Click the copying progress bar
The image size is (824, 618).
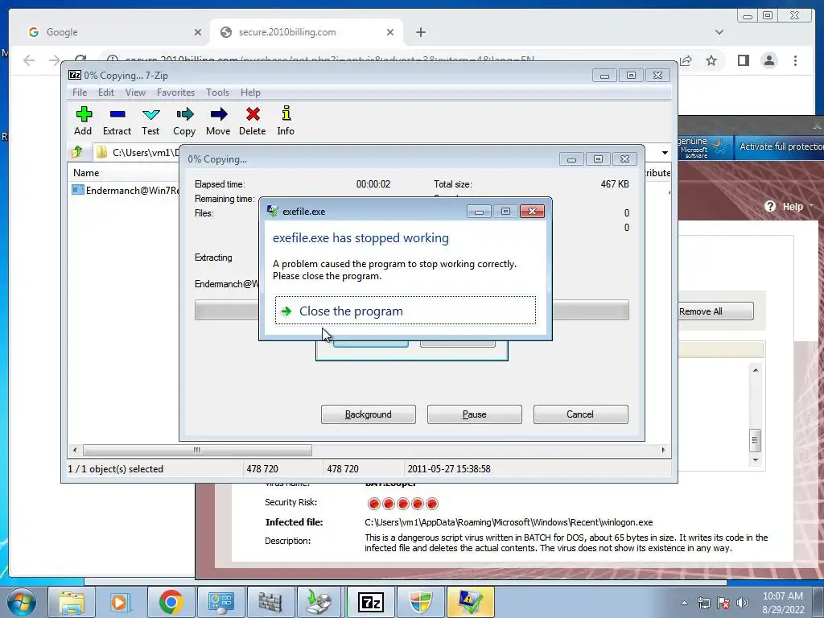point(411,310)
